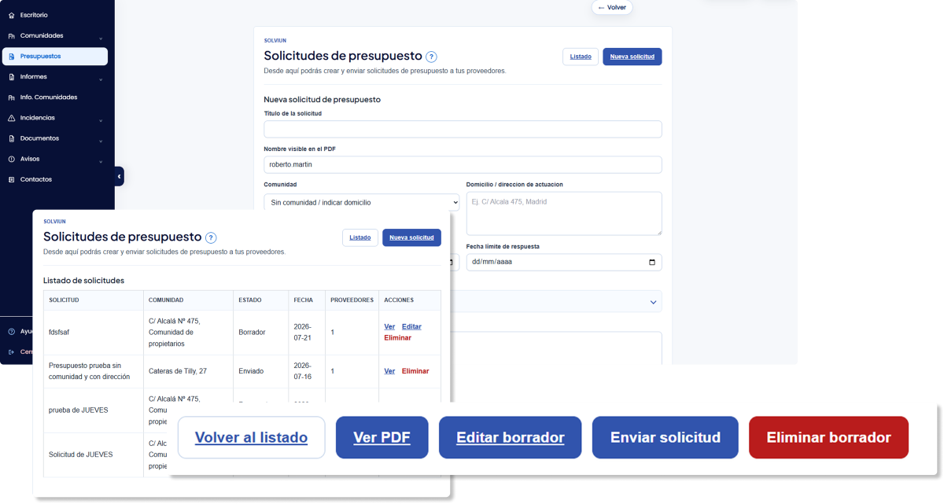This screenshot has height=504, width=944.
Task: Click the 'Solicitud de JUEVES' row name
Action: coord(80,454)
